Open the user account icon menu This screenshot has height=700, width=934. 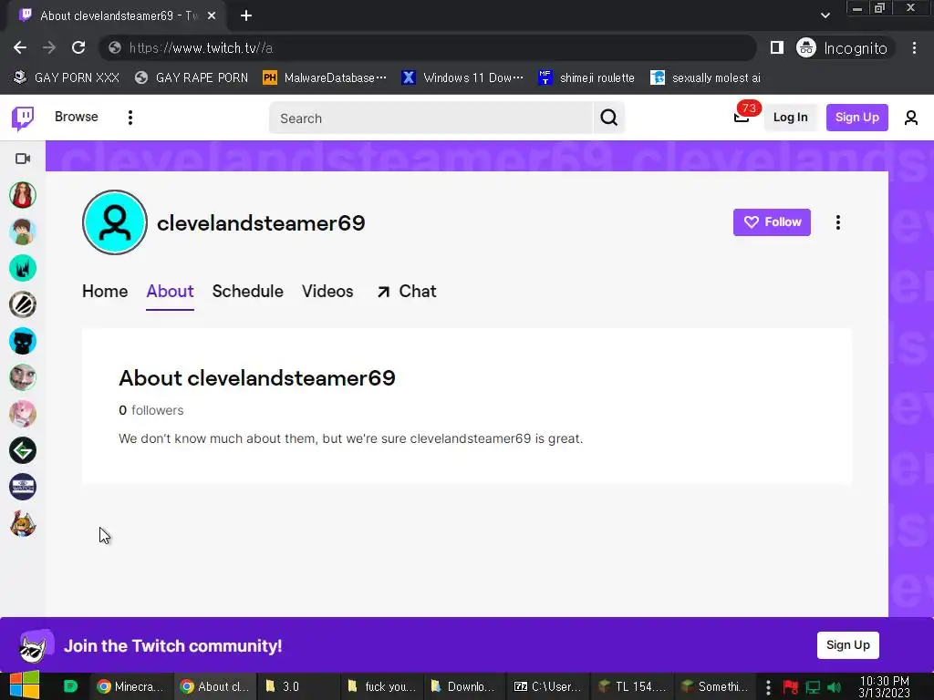911,118
